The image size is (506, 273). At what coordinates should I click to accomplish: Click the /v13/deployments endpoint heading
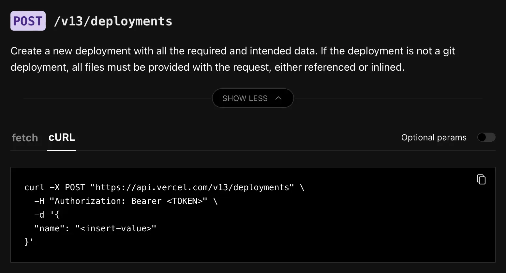point(113,21)
